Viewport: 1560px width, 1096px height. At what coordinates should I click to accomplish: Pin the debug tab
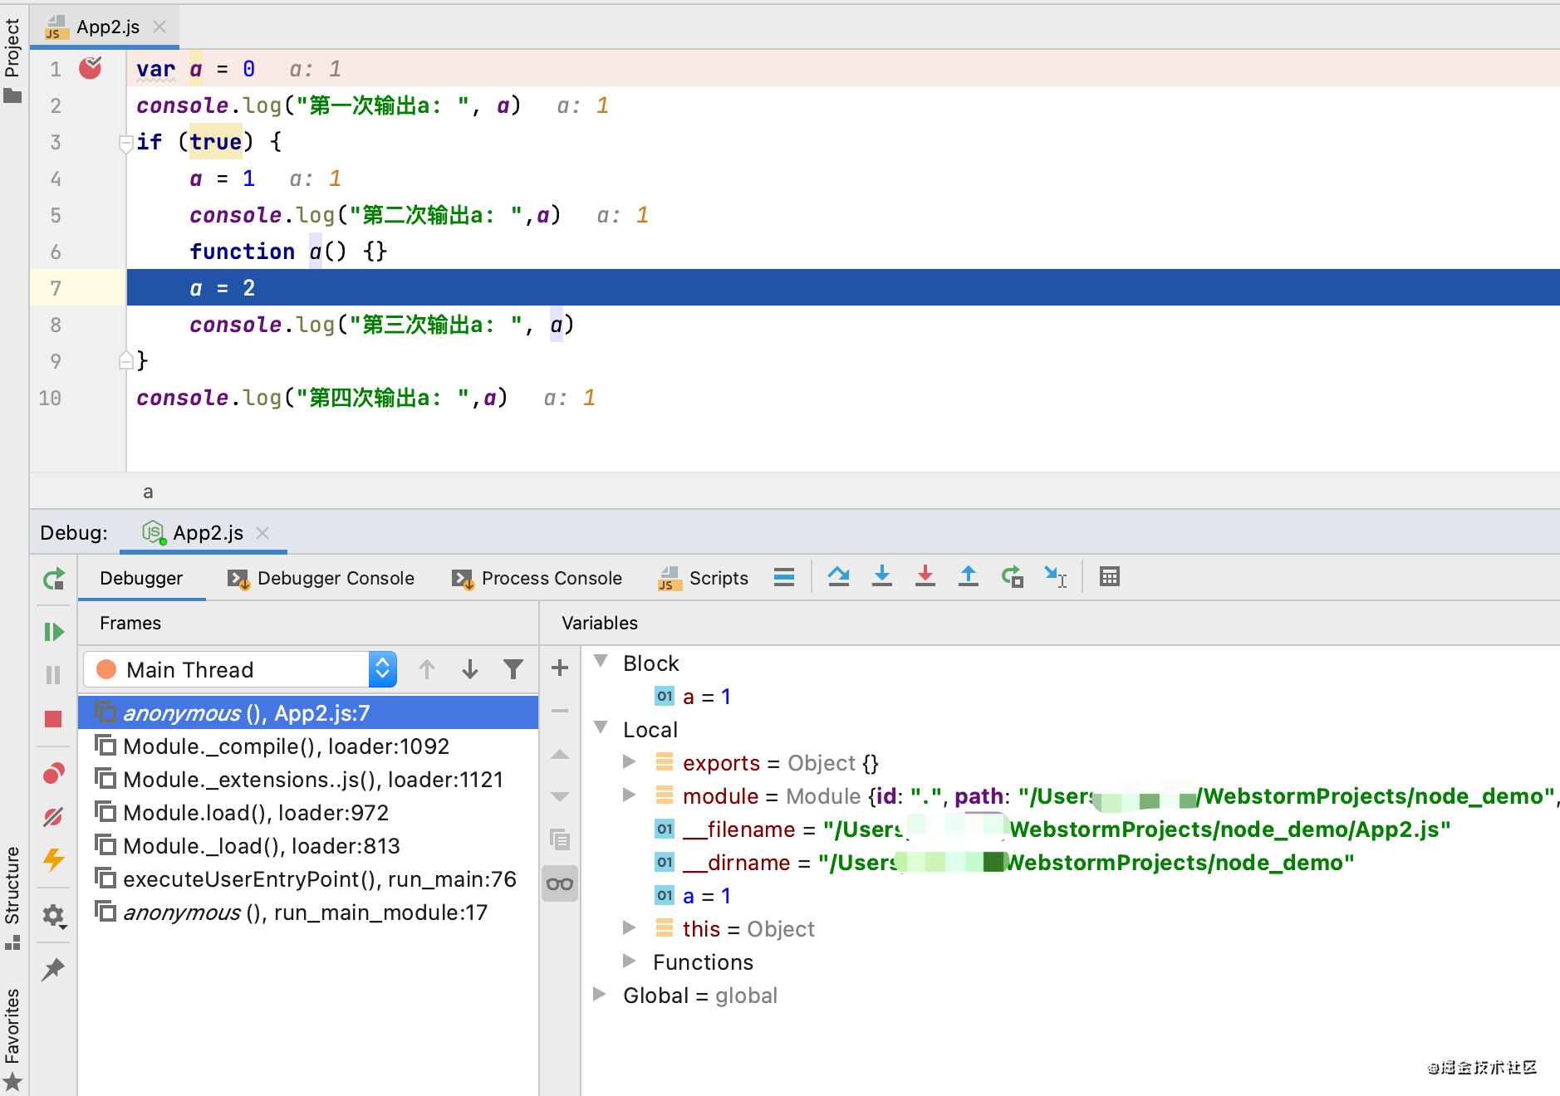53,969
